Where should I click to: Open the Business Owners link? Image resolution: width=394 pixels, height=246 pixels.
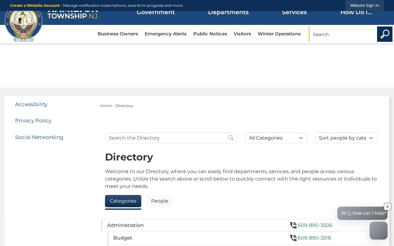[x=118, y=34]
